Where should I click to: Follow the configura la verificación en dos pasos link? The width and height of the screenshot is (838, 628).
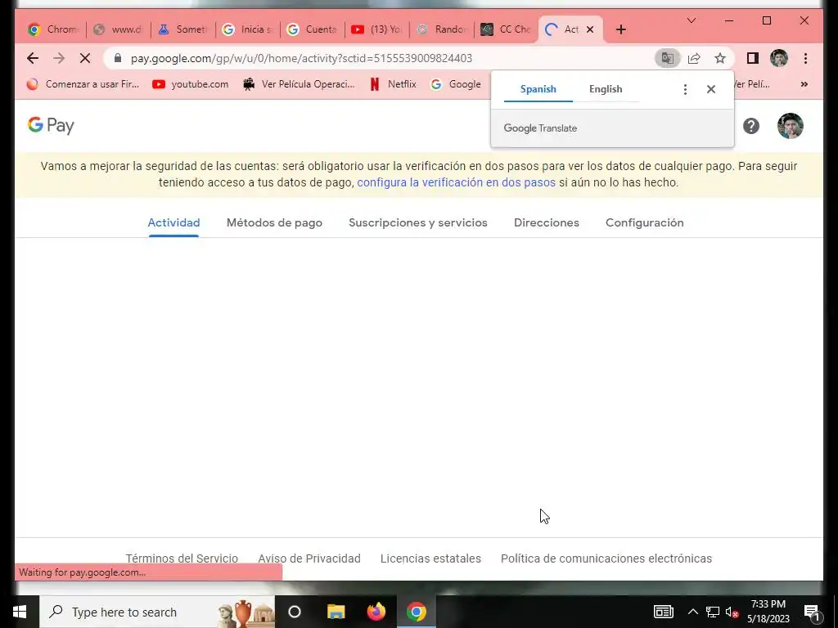click(456, 182)
